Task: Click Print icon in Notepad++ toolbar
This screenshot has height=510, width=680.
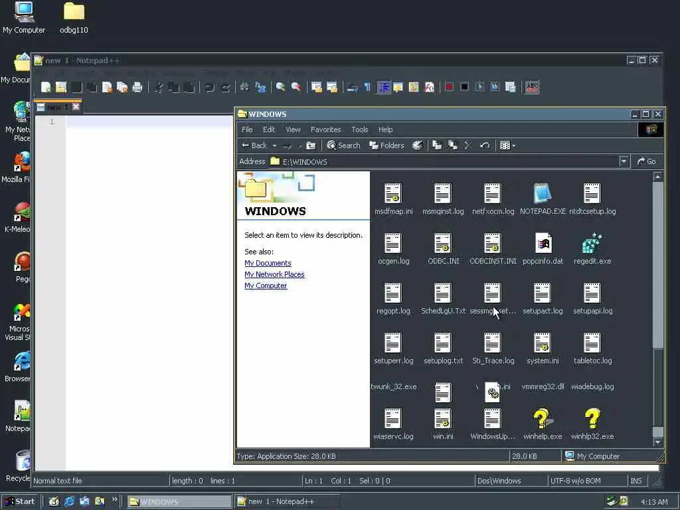Action: pyautogui.click(x=137, y=87)
